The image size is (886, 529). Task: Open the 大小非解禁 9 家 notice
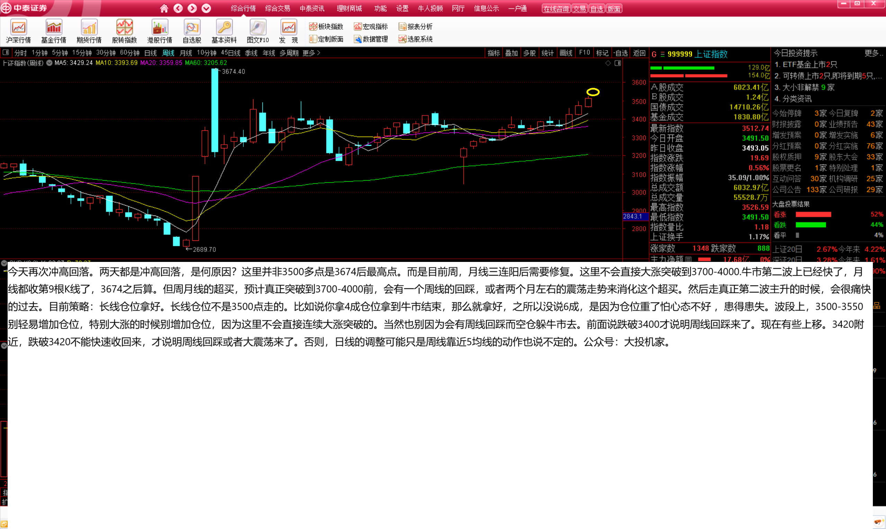pyautogui.click(x=804, y=87)
